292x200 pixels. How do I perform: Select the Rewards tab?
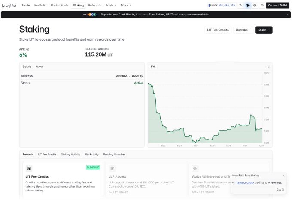[x=28, y=154]
